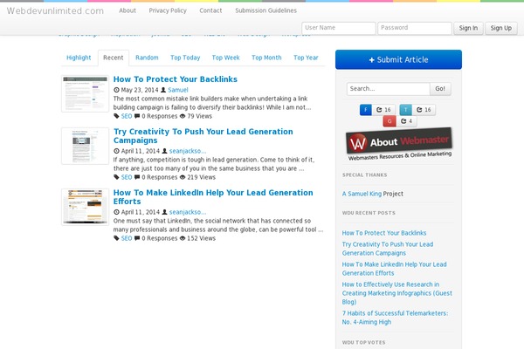Open the sidebar link How To Protect Your Backlinks
524x349 pixels.
coord(384,233)
